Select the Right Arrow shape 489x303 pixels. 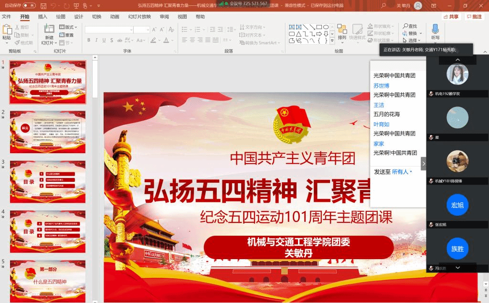pyautogui.click(x=319, y=34)
